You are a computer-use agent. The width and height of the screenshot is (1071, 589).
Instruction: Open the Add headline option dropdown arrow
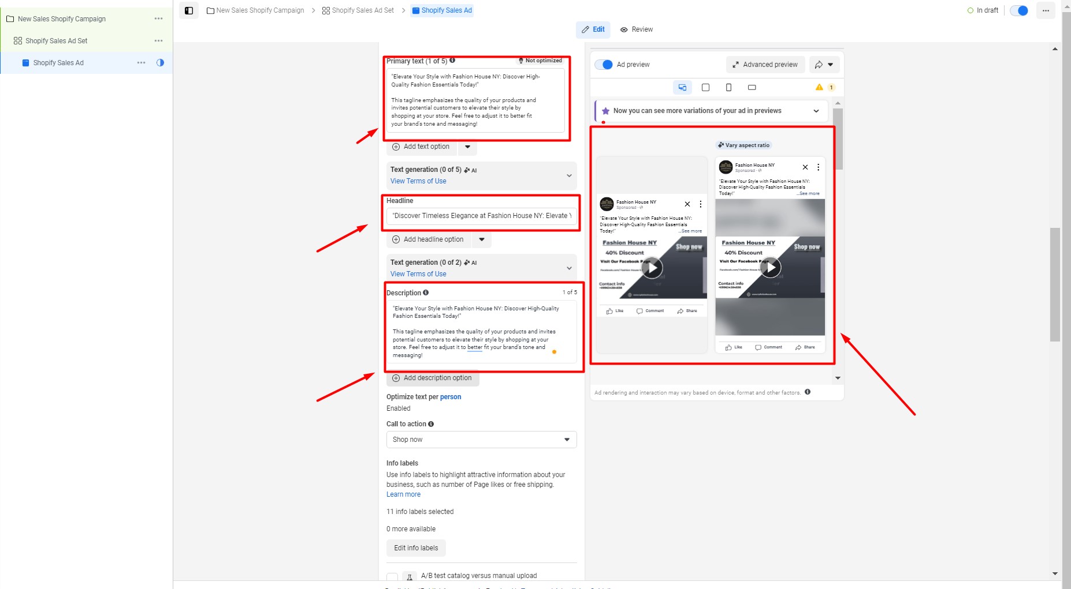(482, 239)
